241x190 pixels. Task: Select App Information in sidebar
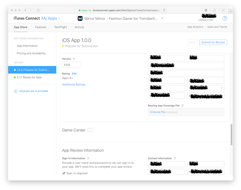click(x=27, y=46)
